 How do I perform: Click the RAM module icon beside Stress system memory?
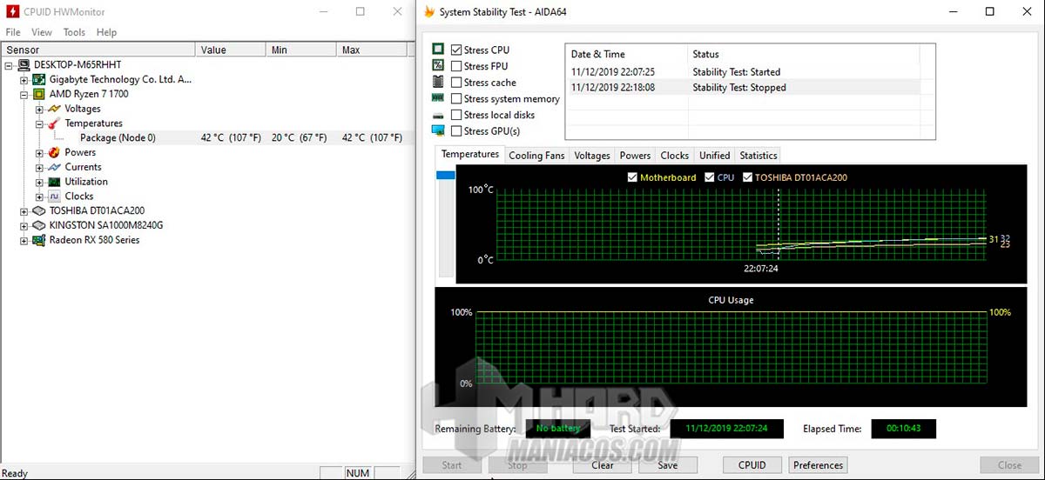pos(438,98)
